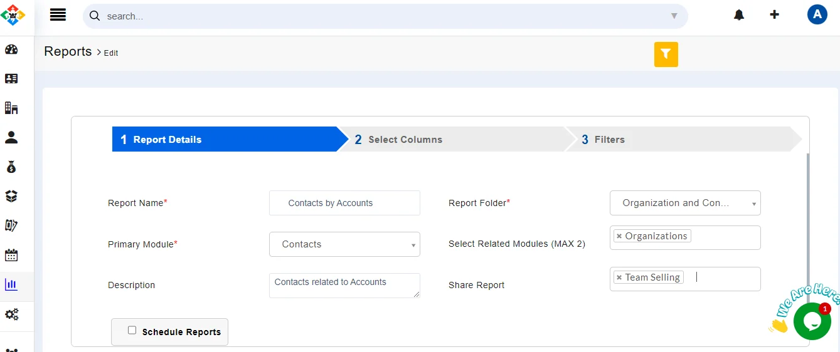Remove the Team Selling share tag
The image size is (840, 352).
click(619, 277)
